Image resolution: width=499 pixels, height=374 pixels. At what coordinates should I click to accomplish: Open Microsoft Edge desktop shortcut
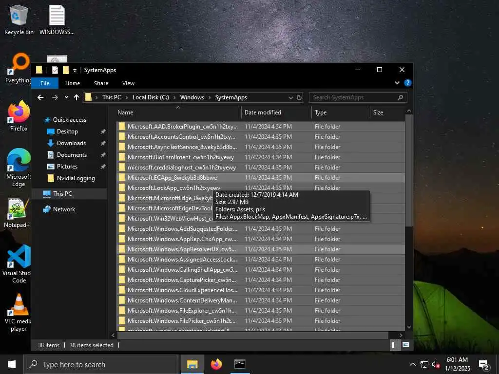pyautogui.click(x=19, y=168)
